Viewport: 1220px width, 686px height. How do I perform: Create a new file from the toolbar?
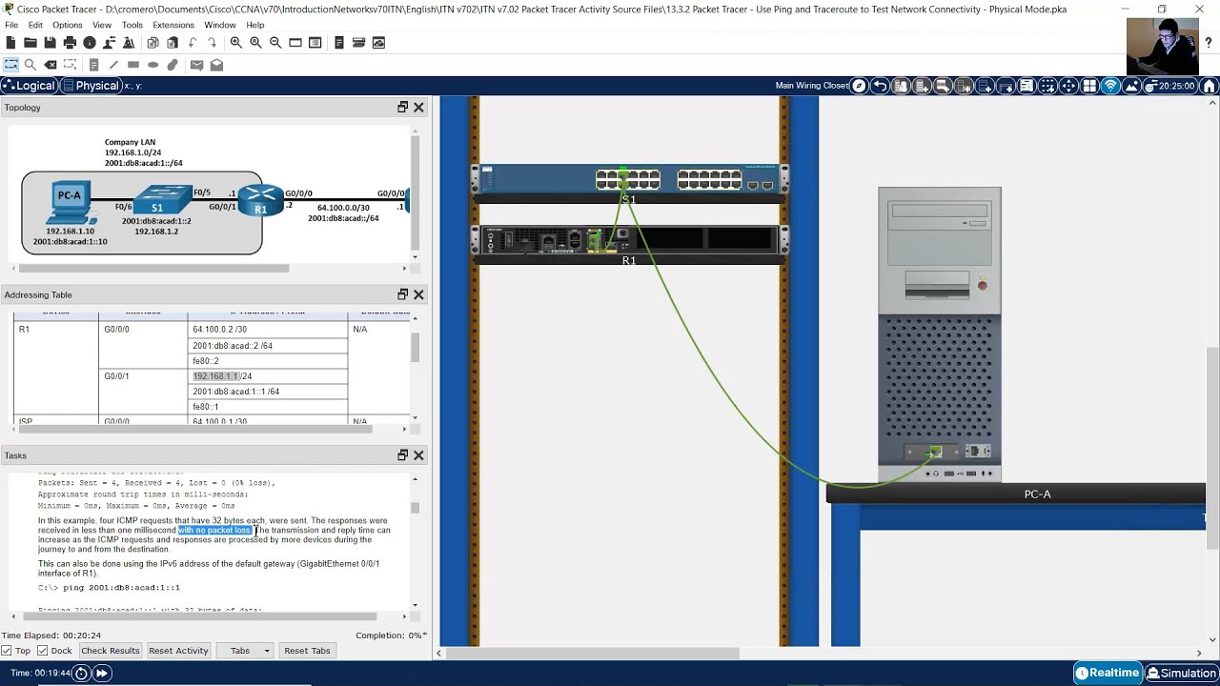coord(10,43)
